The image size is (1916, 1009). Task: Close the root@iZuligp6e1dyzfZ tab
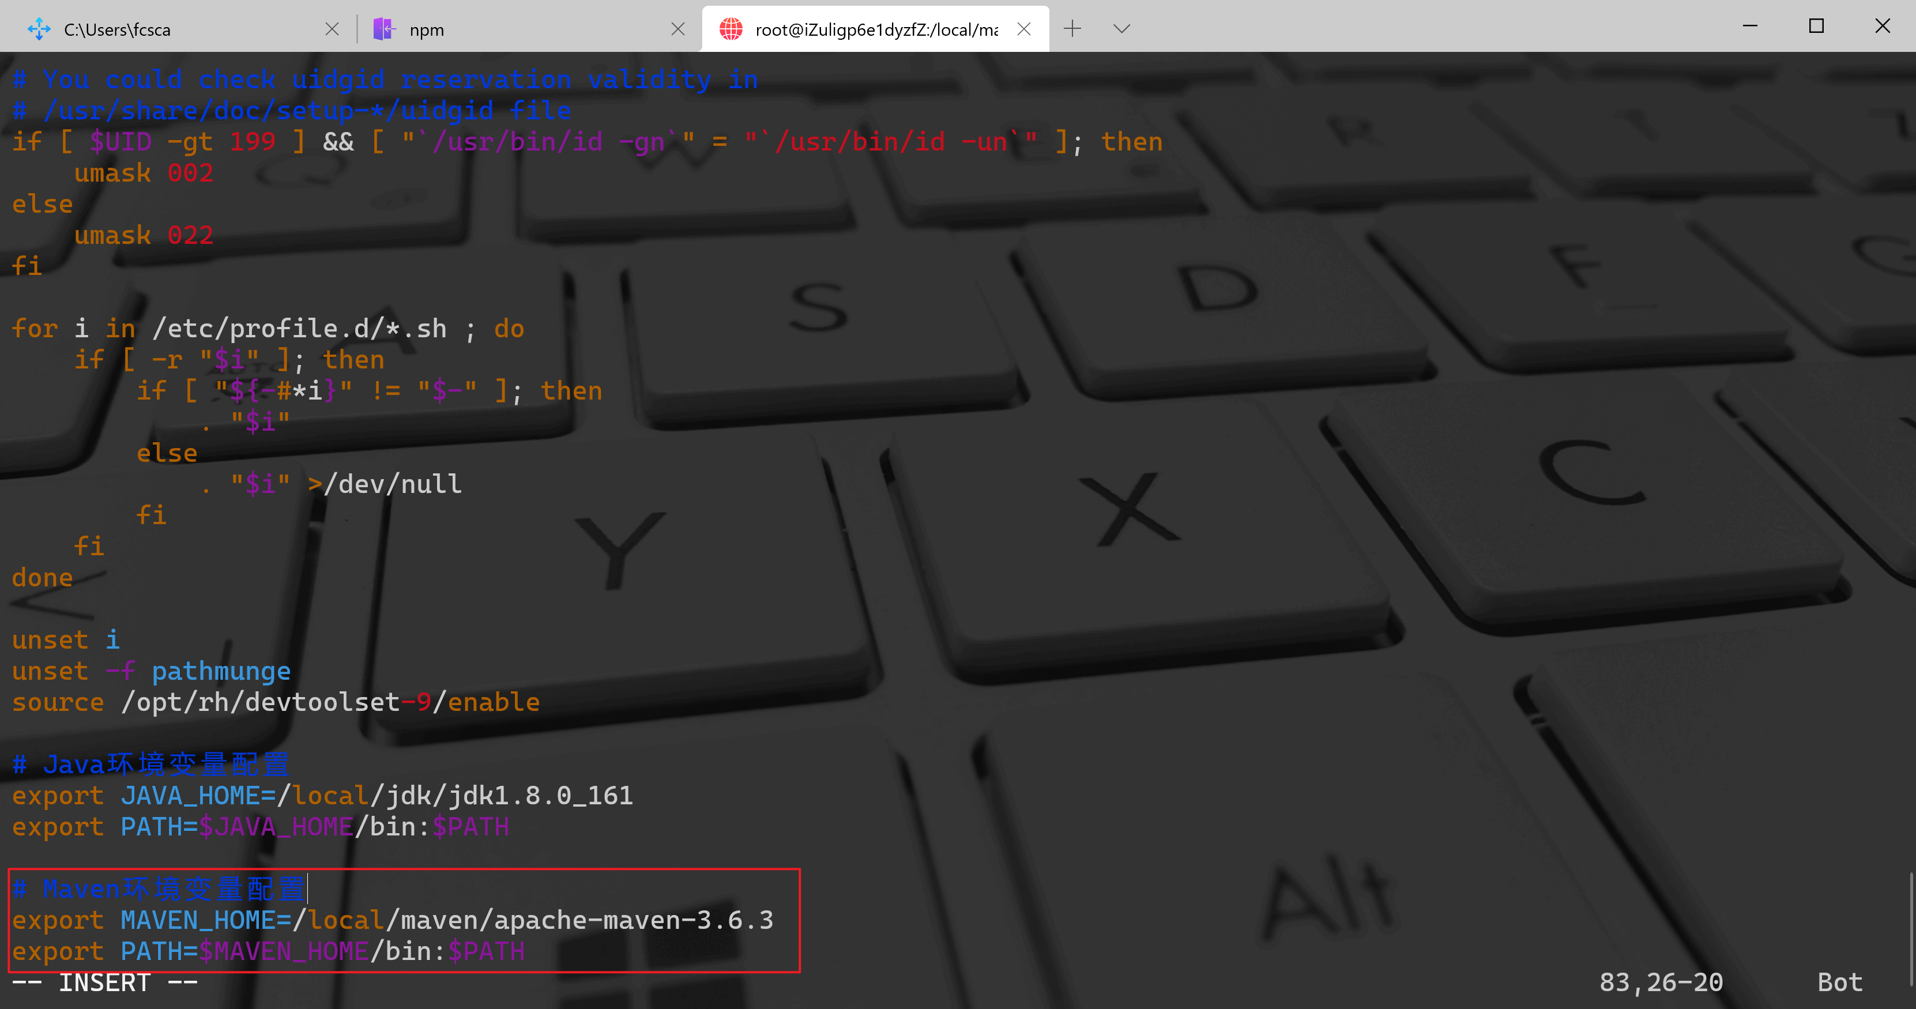coord(1023,29)
